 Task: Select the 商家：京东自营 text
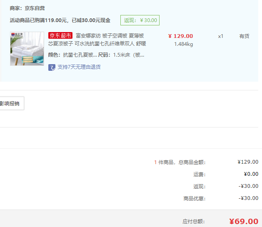click(27, 8)
